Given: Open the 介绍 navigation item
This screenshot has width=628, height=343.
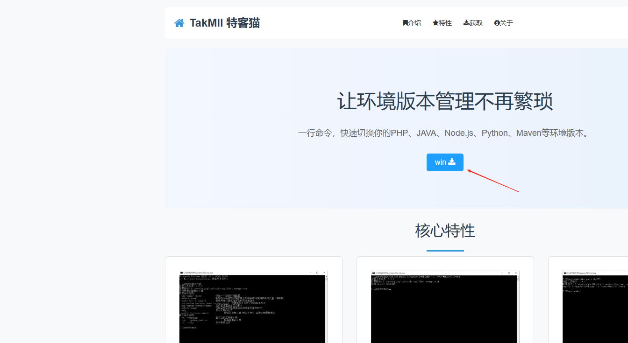Looking at the screenshot, I should tap(414, 23).
